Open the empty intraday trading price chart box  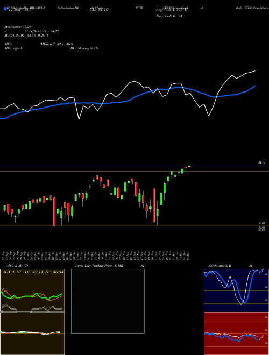click(108, 301)
